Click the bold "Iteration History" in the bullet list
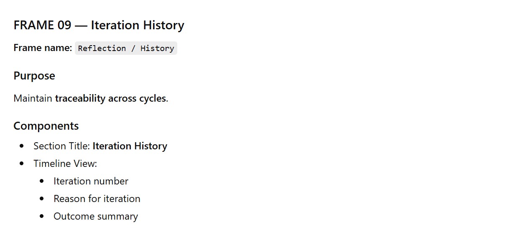Screen dimensions: 508x238 [x=130, y=146]
